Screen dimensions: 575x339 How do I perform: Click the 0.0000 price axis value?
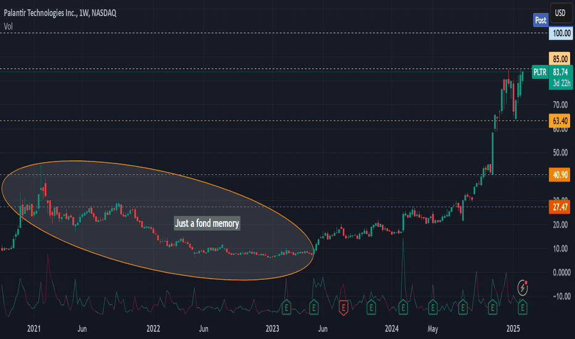561,272
